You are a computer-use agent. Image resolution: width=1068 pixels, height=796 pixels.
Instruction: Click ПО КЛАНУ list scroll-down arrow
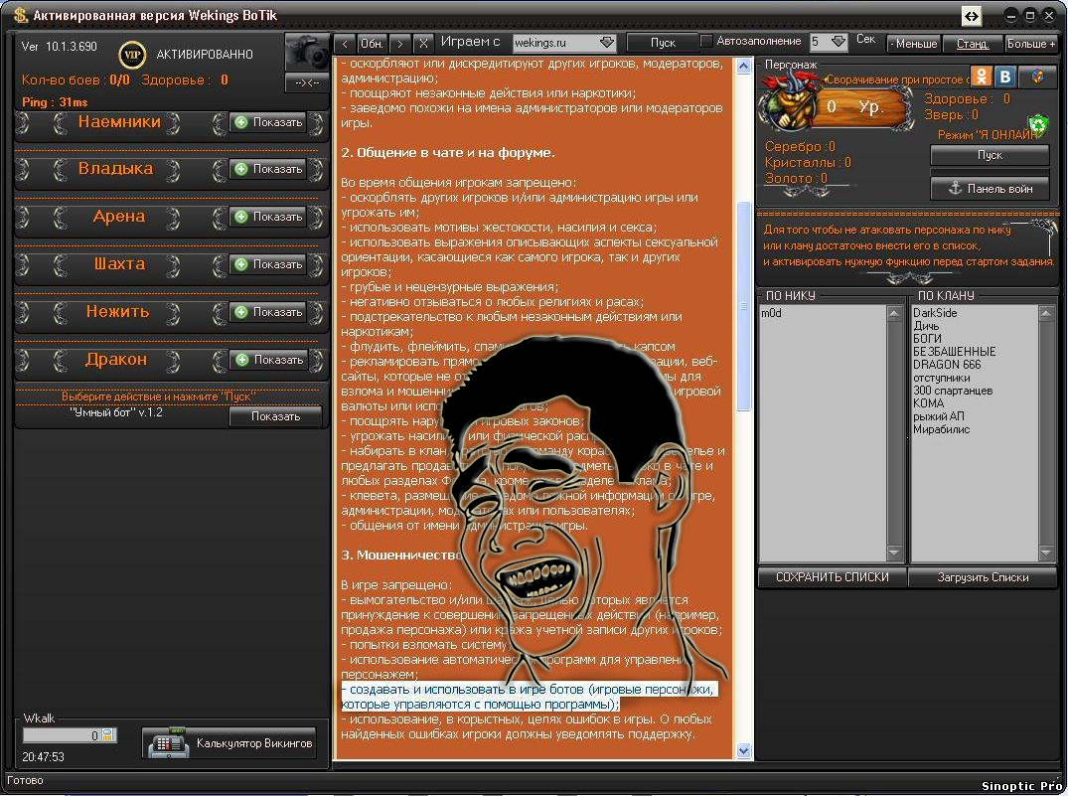coord(1046,553)
